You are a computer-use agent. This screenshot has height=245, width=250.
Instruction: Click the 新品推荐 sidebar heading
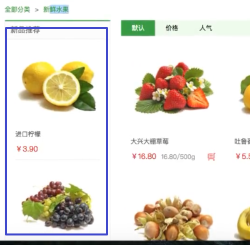[25, 30]
